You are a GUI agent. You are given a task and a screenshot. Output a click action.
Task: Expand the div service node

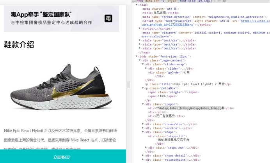[143, 128]
